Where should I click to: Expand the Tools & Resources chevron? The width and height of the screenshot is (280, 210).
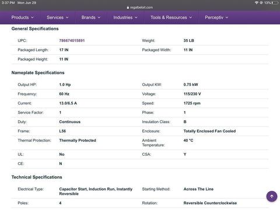coord(191,17)
